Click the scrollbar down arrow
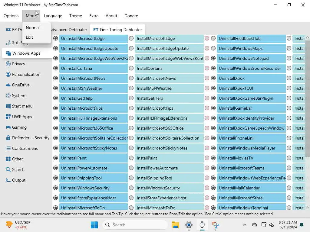 click(308, 208)
